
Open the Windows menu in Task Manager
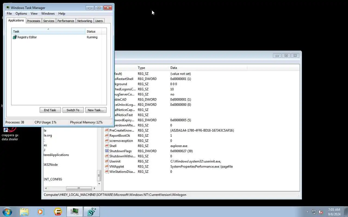(48, 14)
